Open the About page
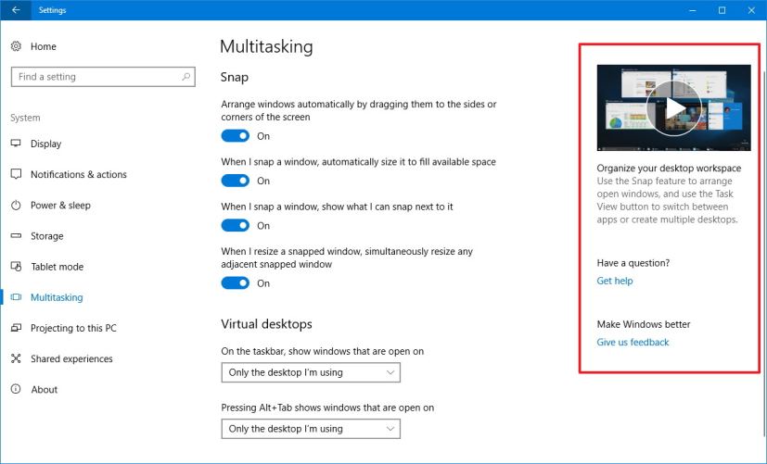This screenshot has height=464, width=767. [x=44, y=390]
